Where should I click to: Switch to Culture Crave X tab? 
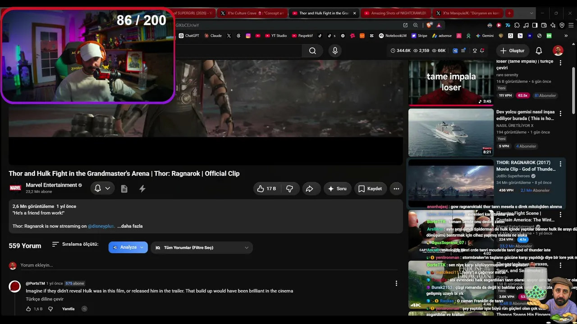252,13
